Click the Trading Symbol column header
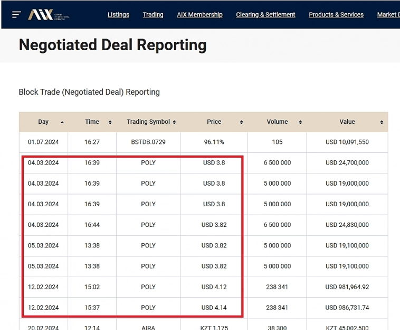 [x=148, y=122]
